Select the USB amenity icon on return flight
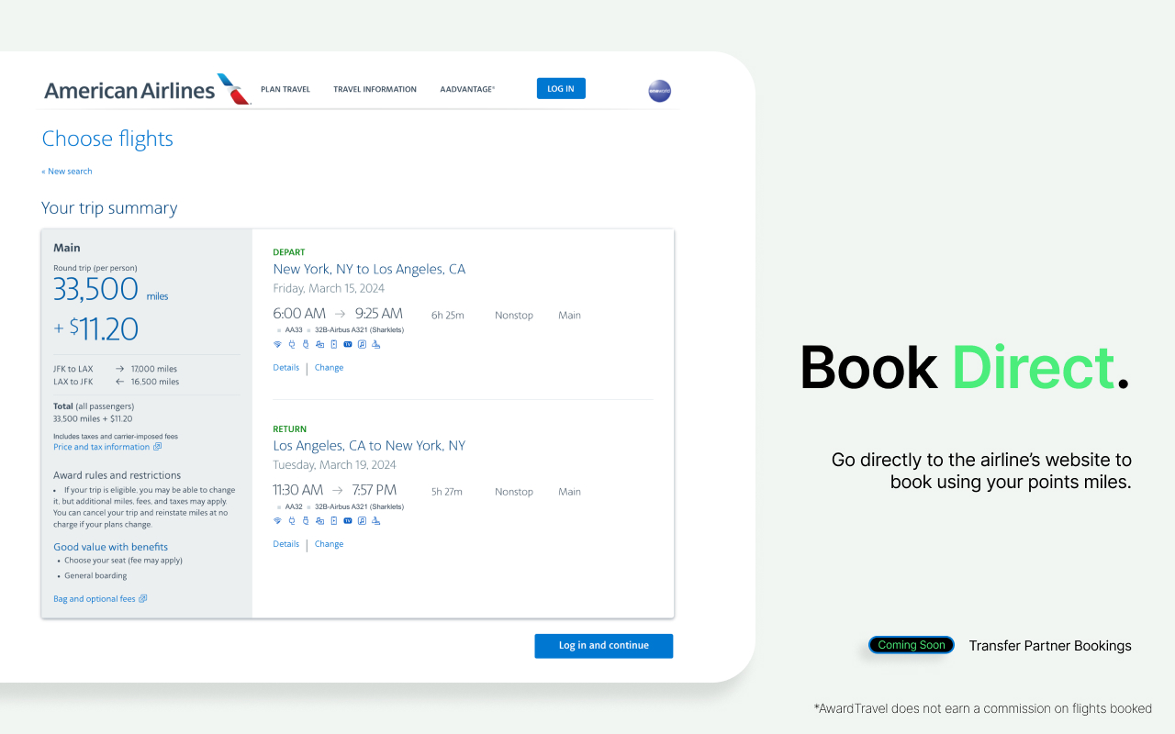Viewport: 1175px width, 734px height. [x=306, y=520]
